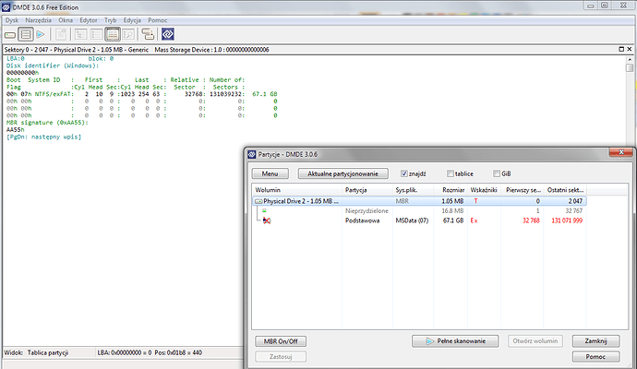The height and width of the screenshot is (369, 637).
Task: Close the sector editor inner pane
Action: click(x=630, y=49)
